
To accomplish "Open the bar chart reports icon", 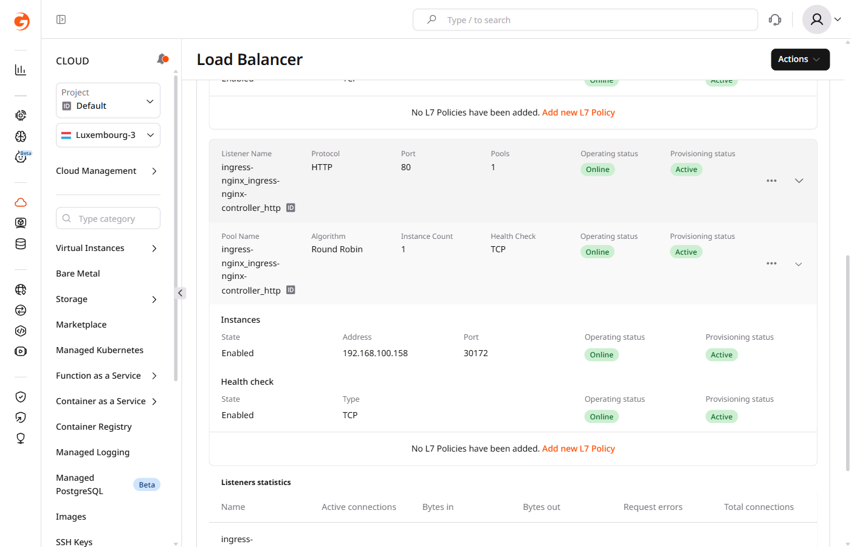I will pyautogui.click(x=21, y=70).
